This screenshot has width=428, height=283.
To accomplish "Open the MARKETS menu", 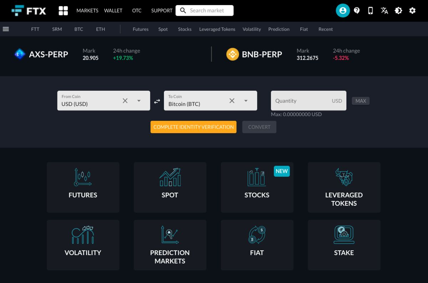I will pyautogui.click(x=87, y=10).
